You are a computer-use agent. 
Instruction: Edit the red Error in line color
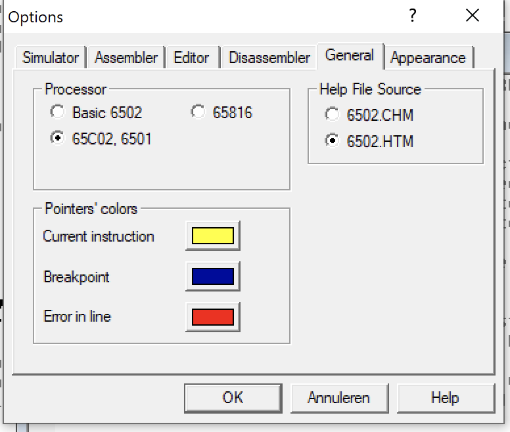point(212,316)
